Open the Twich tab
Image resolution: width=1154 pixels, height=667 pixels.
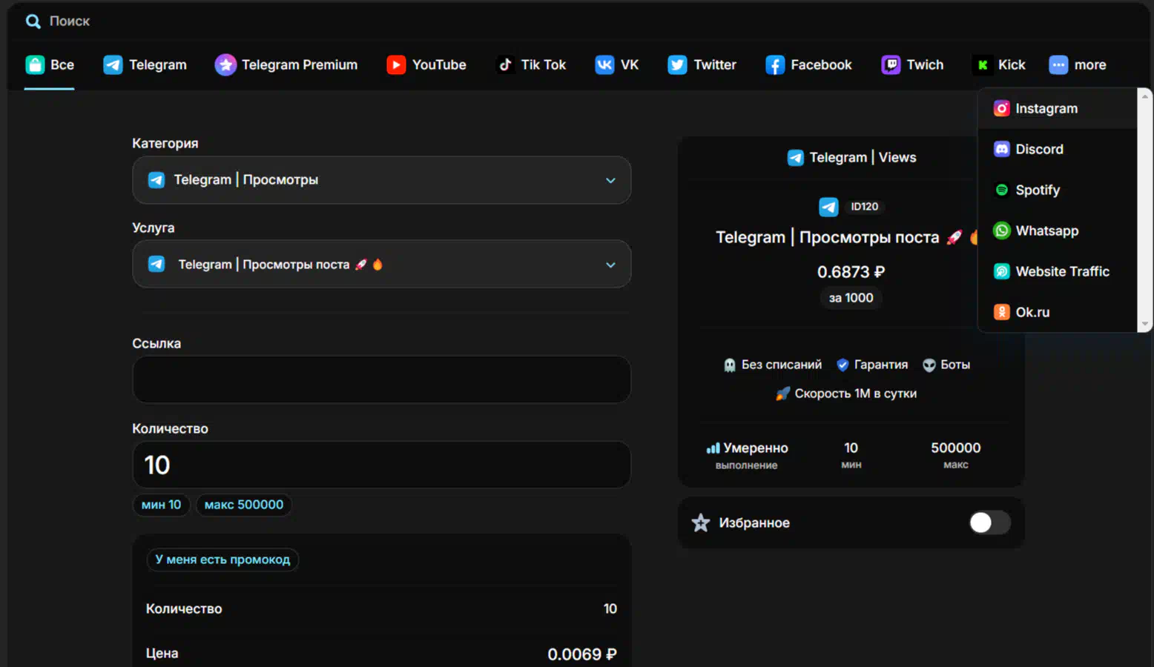(x=912, y=65)
